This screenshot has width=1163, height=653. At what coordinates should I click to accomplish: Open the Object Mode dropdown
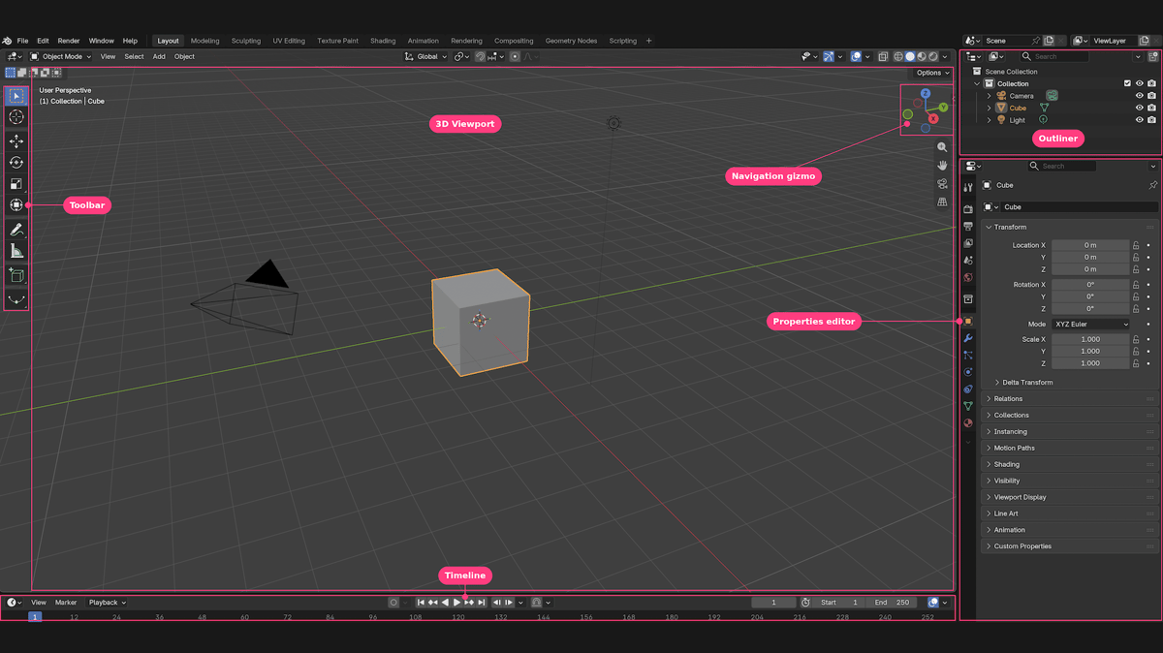[60, 56]
